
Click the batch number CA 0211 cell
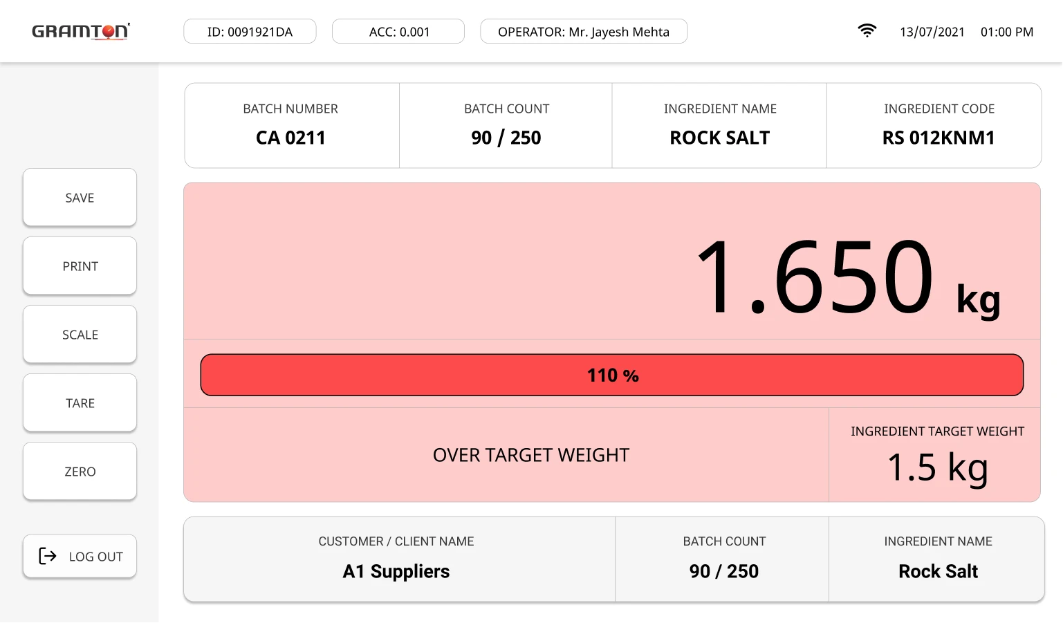[292, 125]
